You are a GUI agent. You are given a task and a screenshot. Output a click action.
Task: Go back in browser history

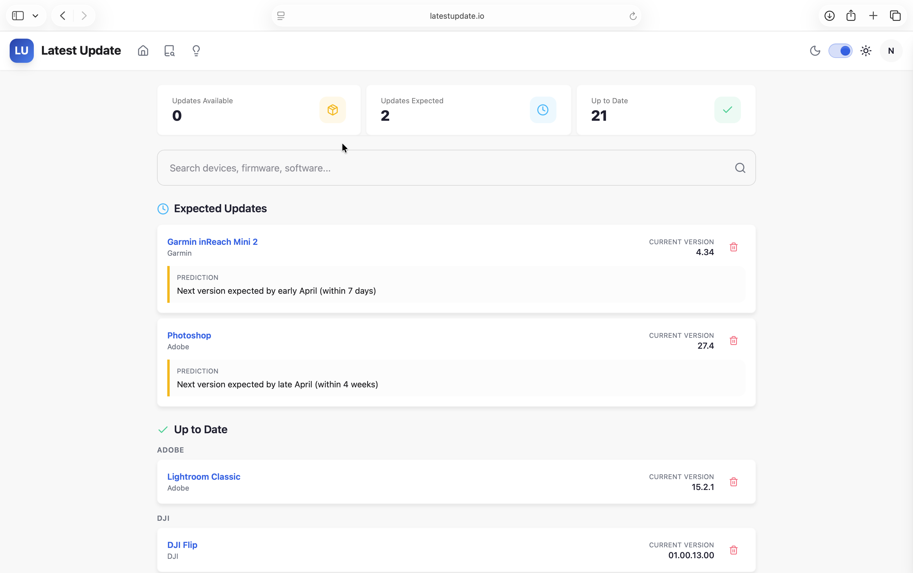point(63,15)
